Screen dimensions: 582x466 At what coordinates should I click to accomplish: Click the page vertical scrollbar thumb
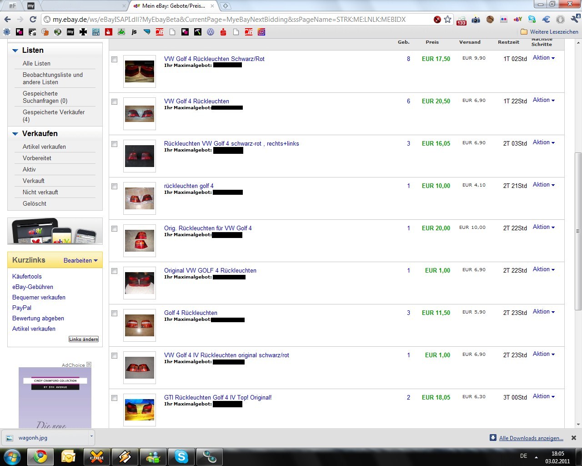click(578, 231)
